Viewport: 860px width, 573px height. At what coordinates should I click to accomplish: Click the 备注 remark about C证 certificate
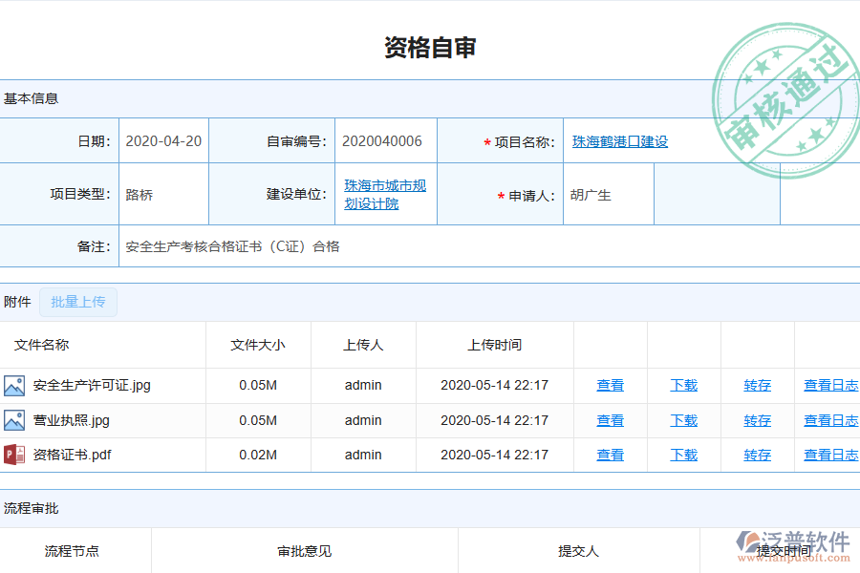coord(232,246)
